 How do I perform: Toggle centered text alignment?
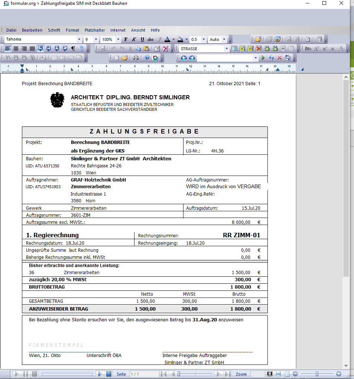point(16,49)
